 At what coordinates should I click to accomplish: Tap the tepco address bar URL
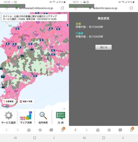pos(105,8)
